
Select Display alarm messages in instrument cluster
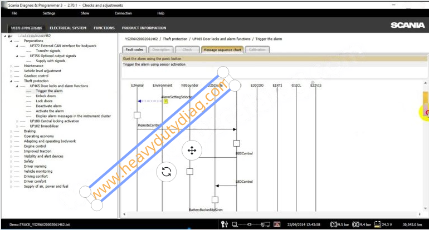(x=74, y=116)
